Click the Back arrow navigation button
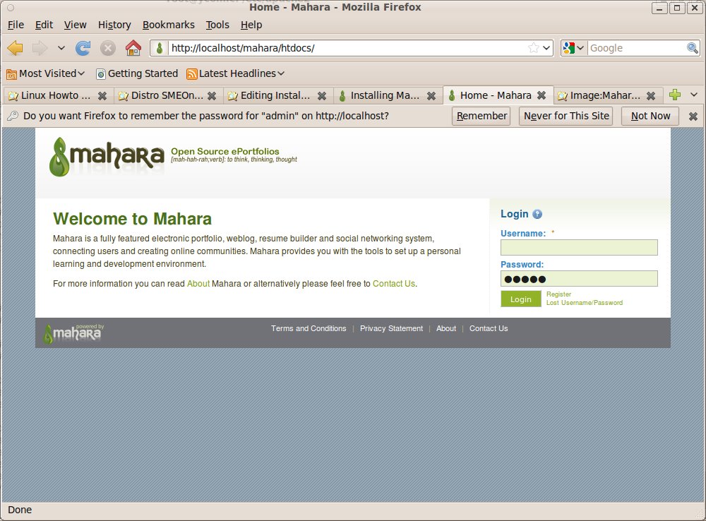Image resolution: width=706 pixels, height=521 pixels. click(15, 48)
